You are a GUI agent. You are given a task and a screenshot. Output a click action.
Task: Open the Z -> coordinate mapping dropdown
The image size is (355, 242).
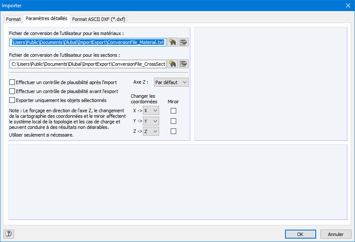(x=151, y=131)
